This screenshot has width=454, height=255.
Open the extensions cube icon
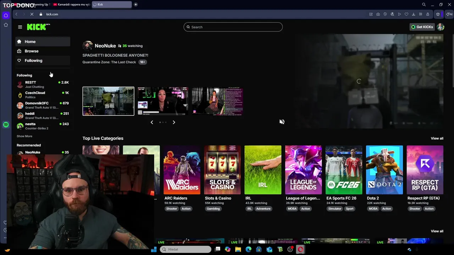pyautogui.click(x=438, y=14)
